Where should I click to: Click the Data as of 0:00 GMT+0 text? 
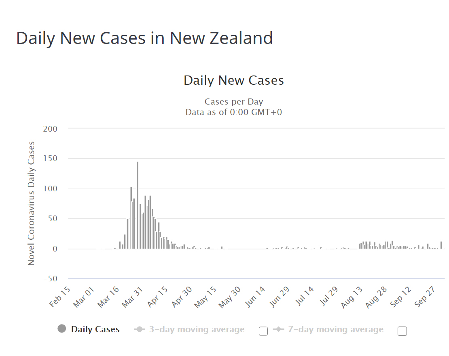pos(234,112)
